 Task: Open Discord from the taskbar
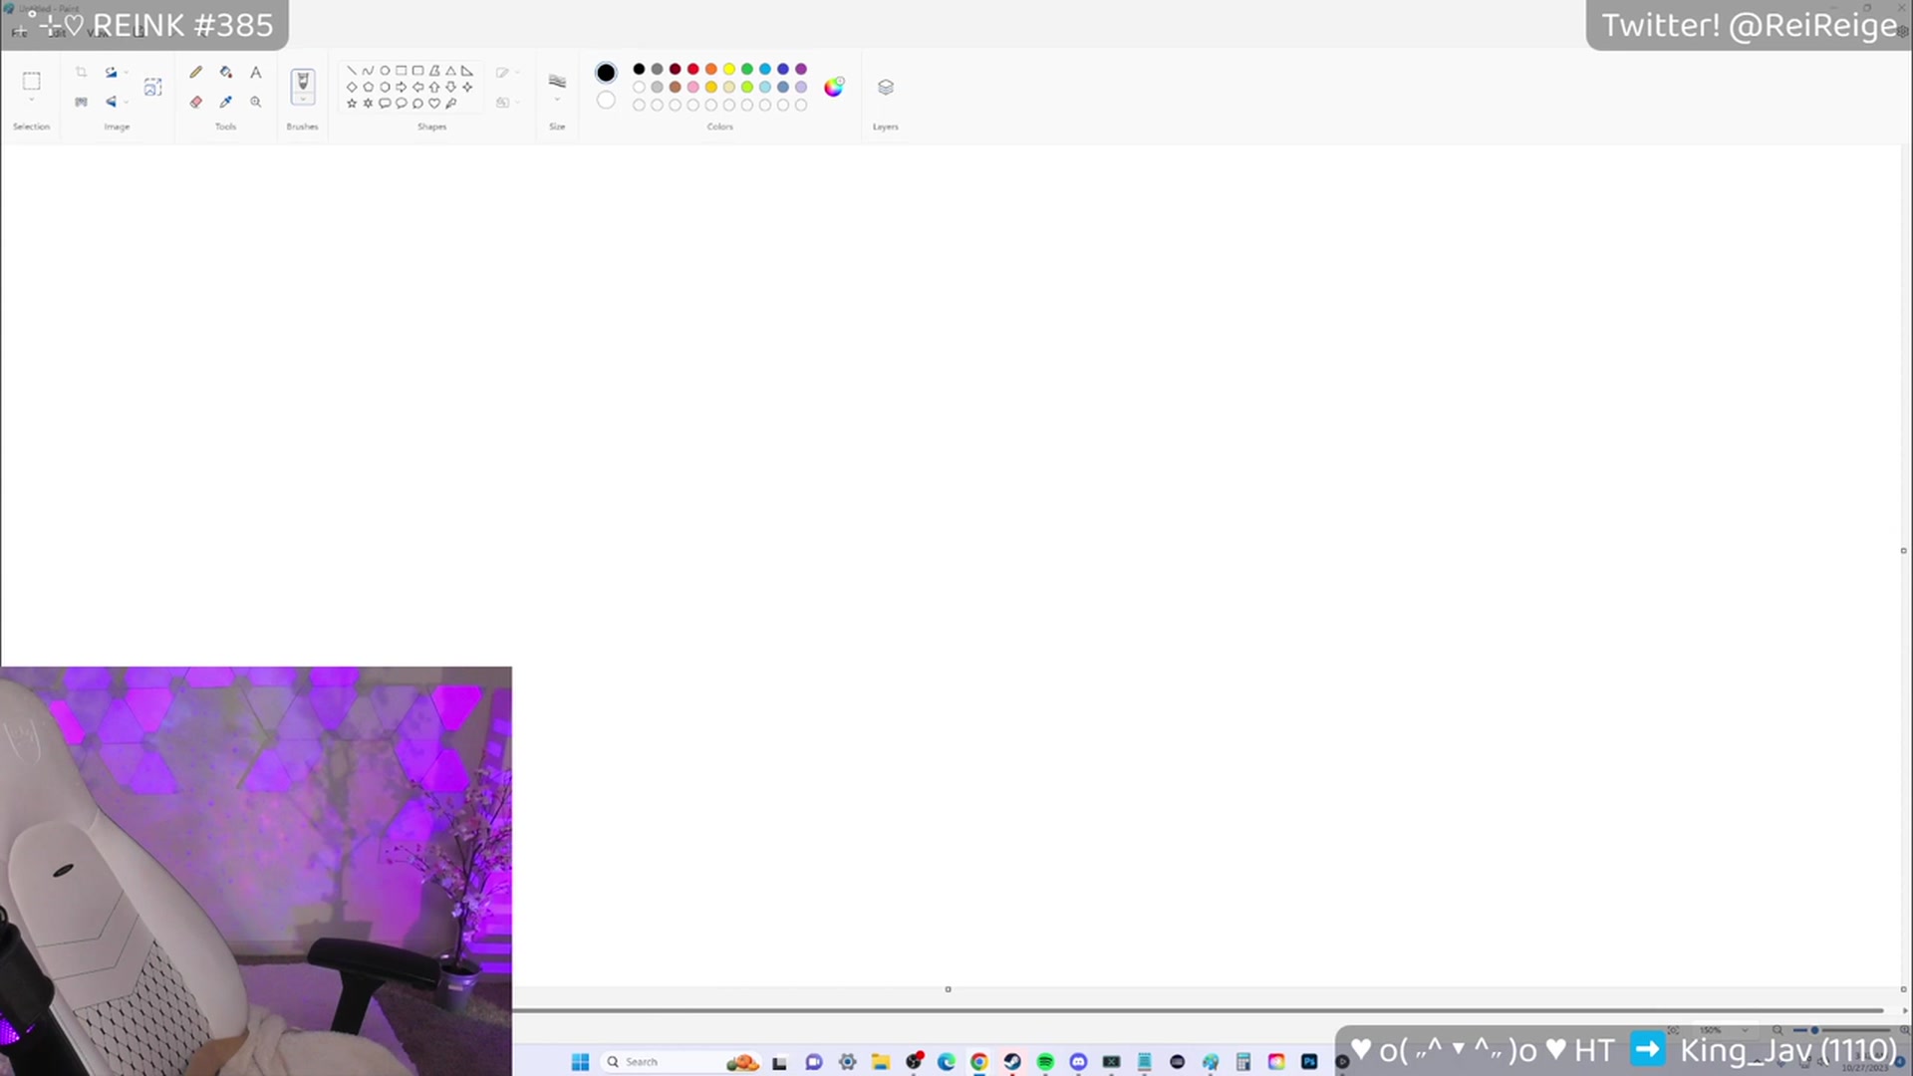[1078, 1062]
